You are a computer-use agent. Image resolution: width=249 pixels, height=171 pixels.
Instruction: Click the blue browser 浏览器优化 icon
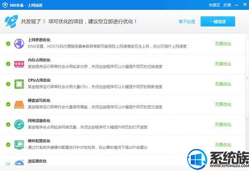click(x=19, y=163)
